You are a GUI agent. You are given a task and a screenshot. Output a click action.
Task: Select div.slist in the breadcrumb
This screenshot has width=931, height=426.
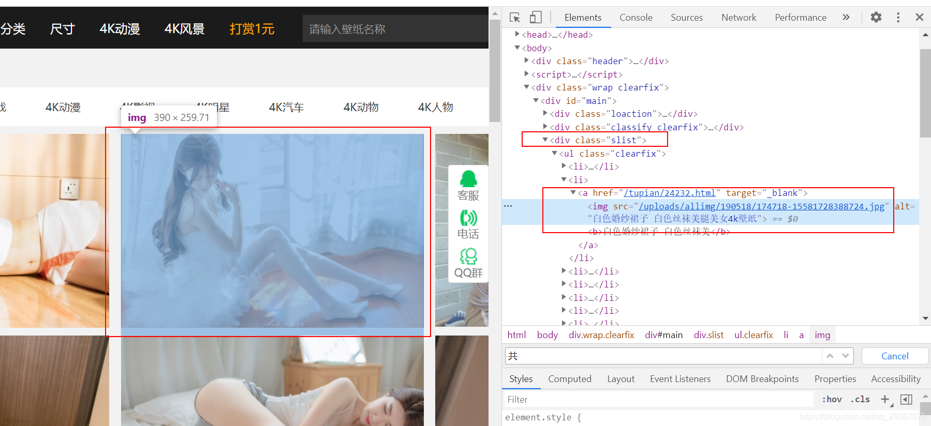coord(708,335)
